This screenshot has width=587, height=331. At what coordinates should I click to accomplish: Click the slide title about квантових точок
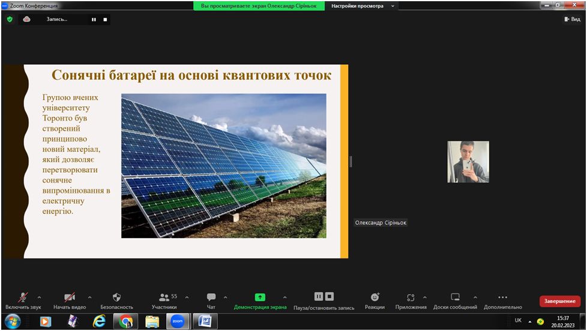[191, 75]
